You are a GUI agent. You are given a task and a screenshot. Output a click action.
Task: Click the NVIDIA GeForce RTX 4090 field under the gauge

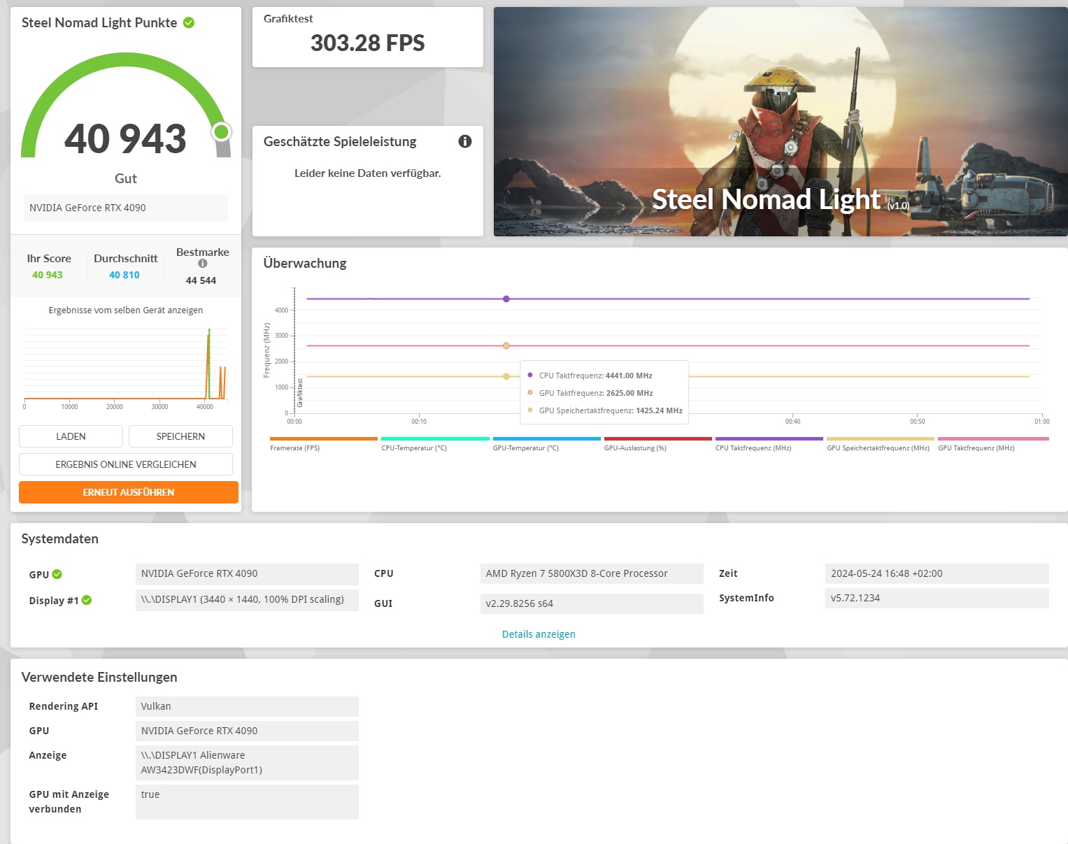click(x=126, y=208)
